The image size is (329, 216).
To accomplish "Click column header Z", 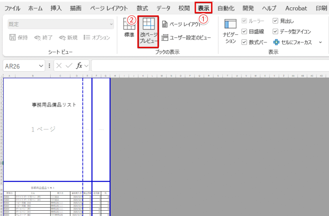I will (284, 76).
